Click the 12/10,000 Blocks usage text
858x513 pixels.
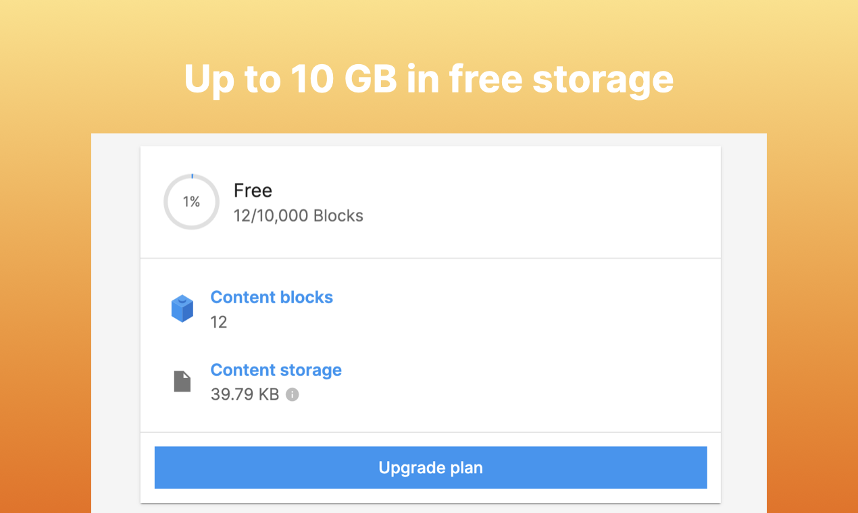tap(299, 216)
